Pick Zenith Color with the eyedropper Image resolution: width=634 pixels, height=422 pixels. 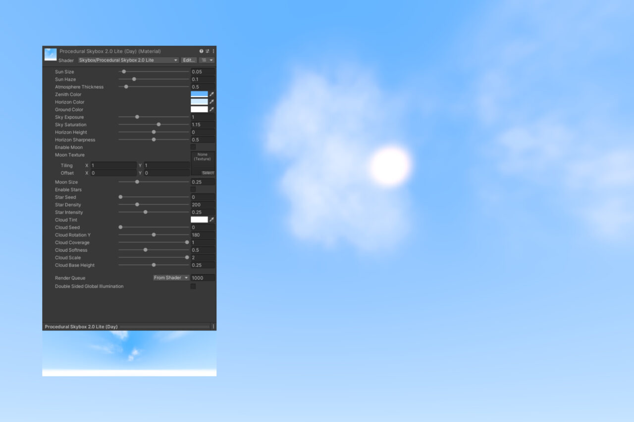point(212,94)
